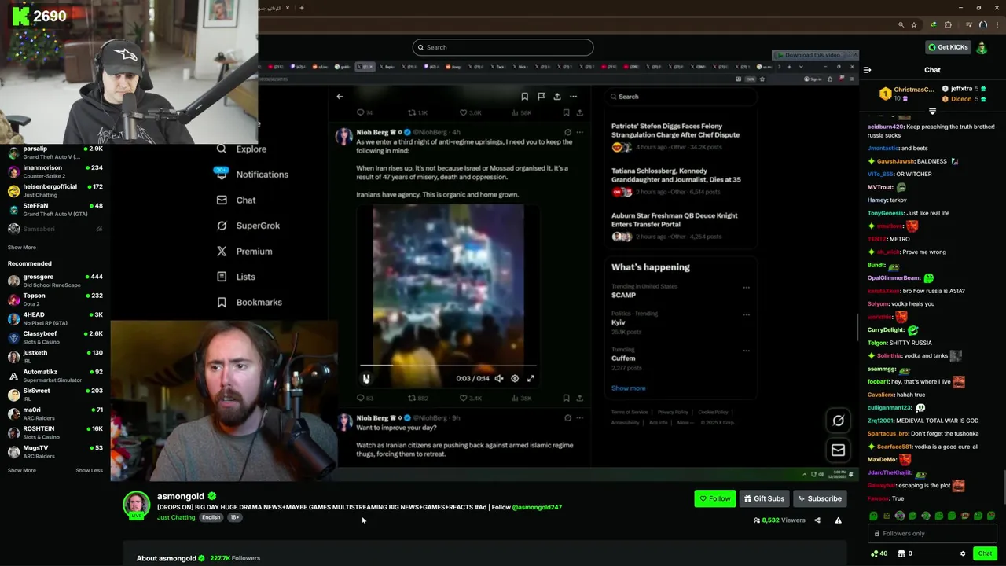The height and width of the screenshot is (566, 1006).
Task: Open Topson recommended channel
Action: click(55, 300)
